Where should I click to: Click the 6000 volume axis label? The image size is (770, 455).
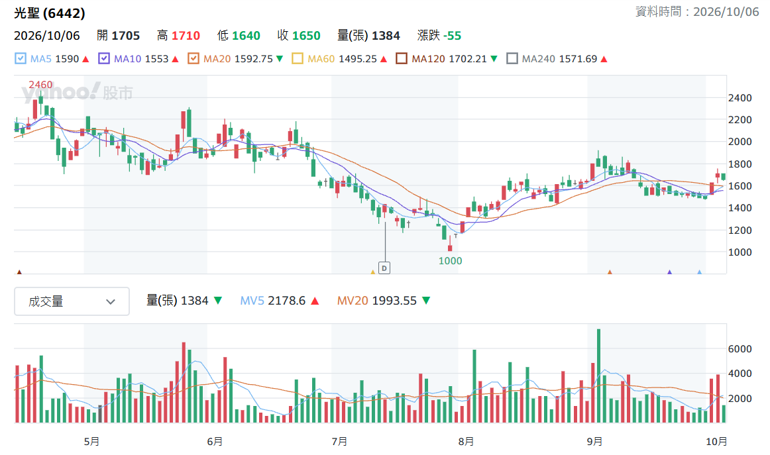coord(740,349)
